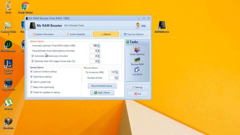Toggle Automatic optimize every (minutes) checkbox
Screen dimensions: 240x135
tap(33, 56)
